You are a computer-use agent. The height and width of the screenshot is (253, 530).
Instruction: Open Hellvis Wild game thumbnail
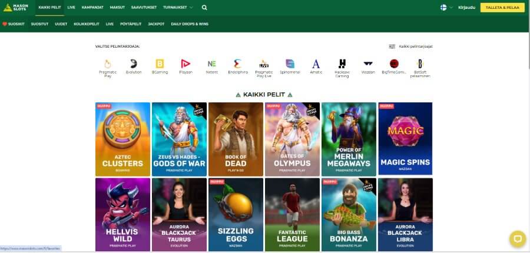pyautogui.click(x=122, y=215)
